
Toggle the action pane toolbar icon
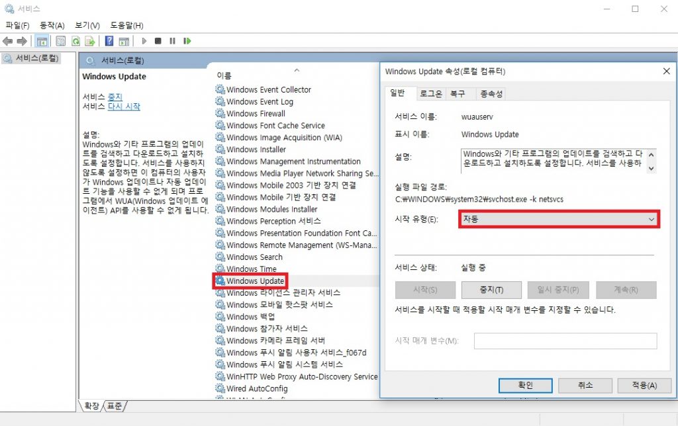point(124,41)
